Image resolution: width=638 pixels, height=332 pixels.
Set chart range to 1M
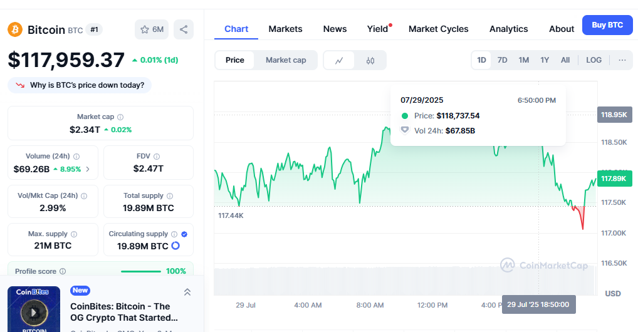(x=524, y=60)
